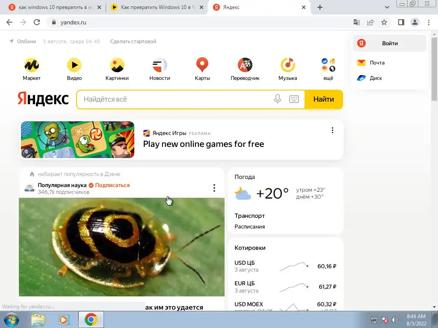Open the Котировки heading
Image resolution: width=438 pixels, height=328 pixels.
(x=250, y=248)
